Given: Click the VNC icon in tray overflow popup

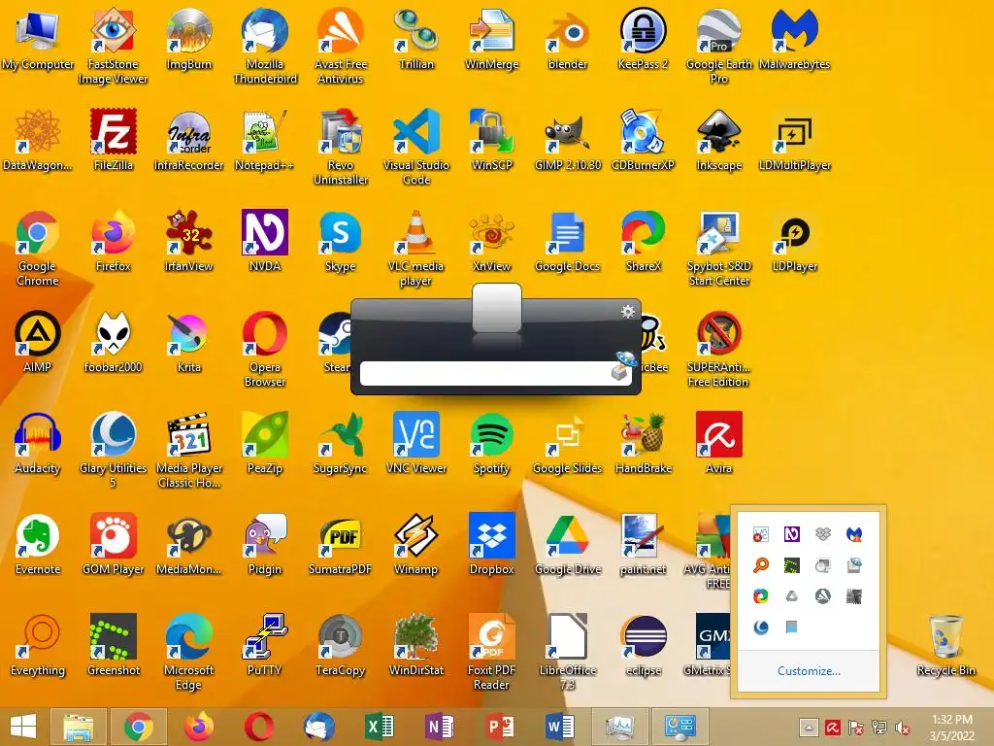Looking at the screenshot, I should pos(761,534).
